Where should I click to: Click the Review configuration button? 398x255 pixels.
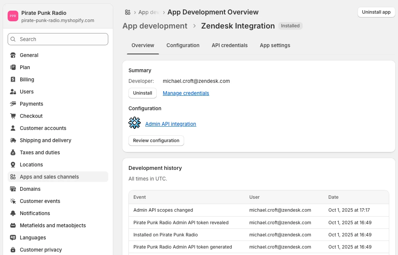(x=156, y=141)
